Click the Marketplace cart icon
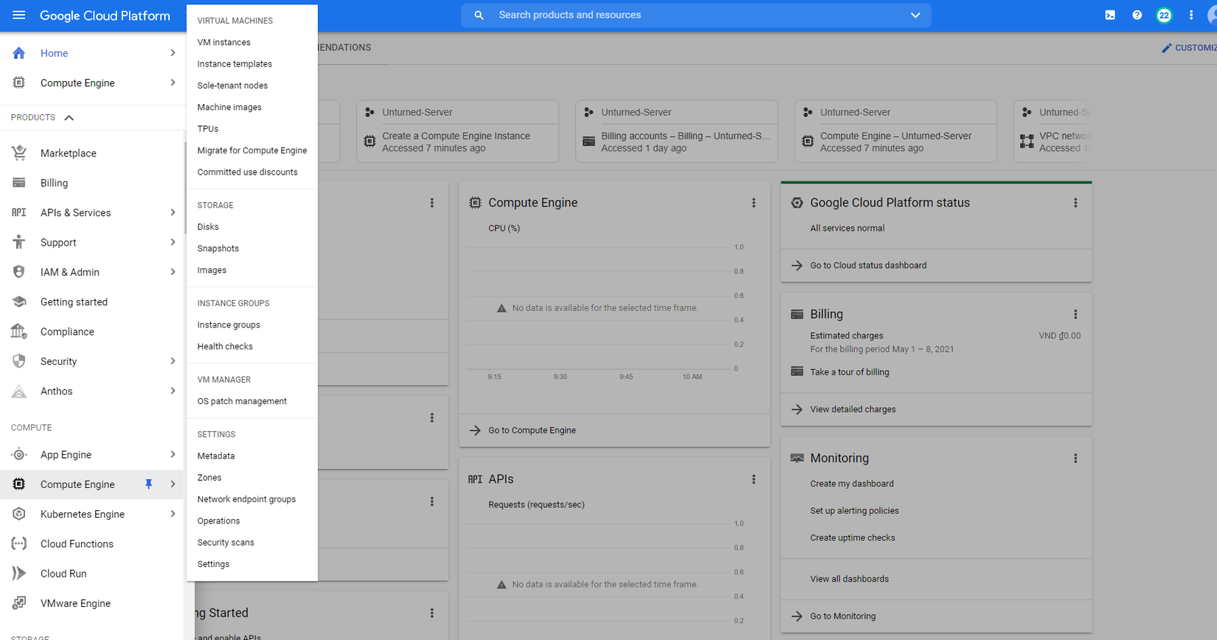 [19, 153]
